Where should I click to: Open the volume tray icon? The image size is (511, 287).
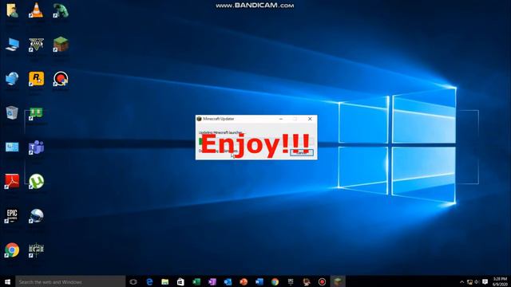click(477, 282)
